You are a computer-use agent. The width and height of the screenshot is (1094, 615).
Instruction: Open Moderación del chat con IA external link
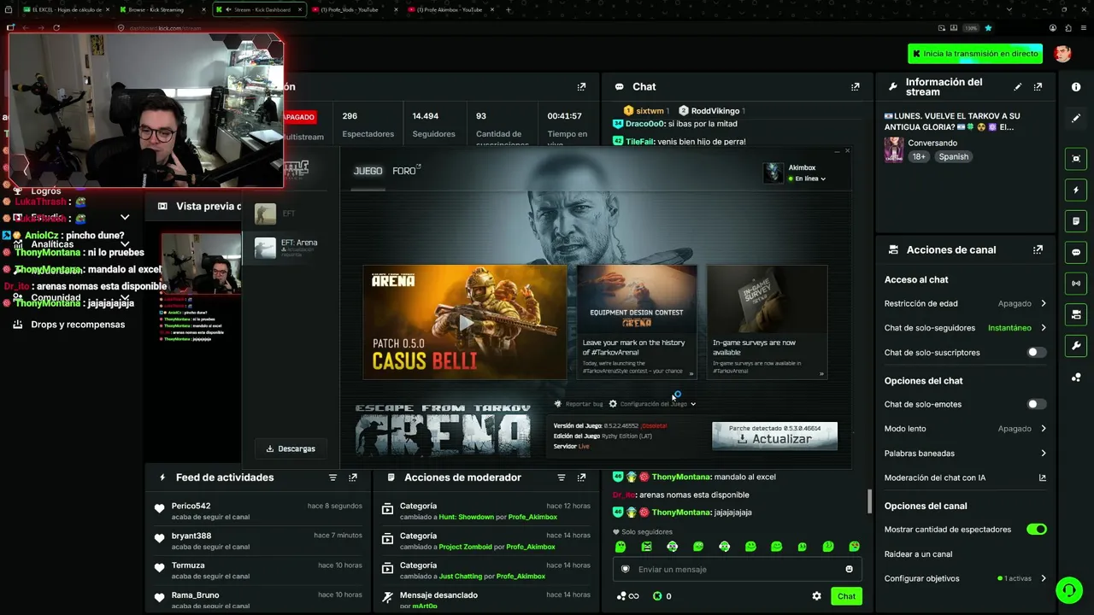1042,477
